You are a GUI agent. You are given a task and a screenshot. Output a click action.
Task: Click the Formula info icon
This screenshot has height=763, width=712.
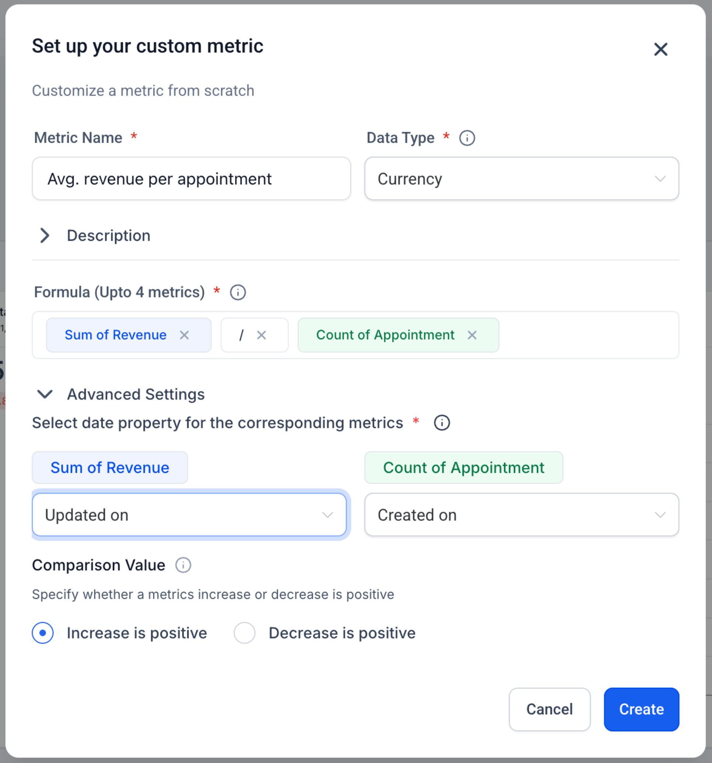[237, 292]
